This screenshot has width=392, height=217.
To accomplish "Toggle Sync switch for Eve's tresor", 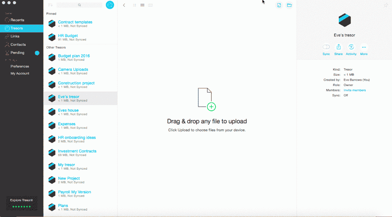I will click(326, 47).
